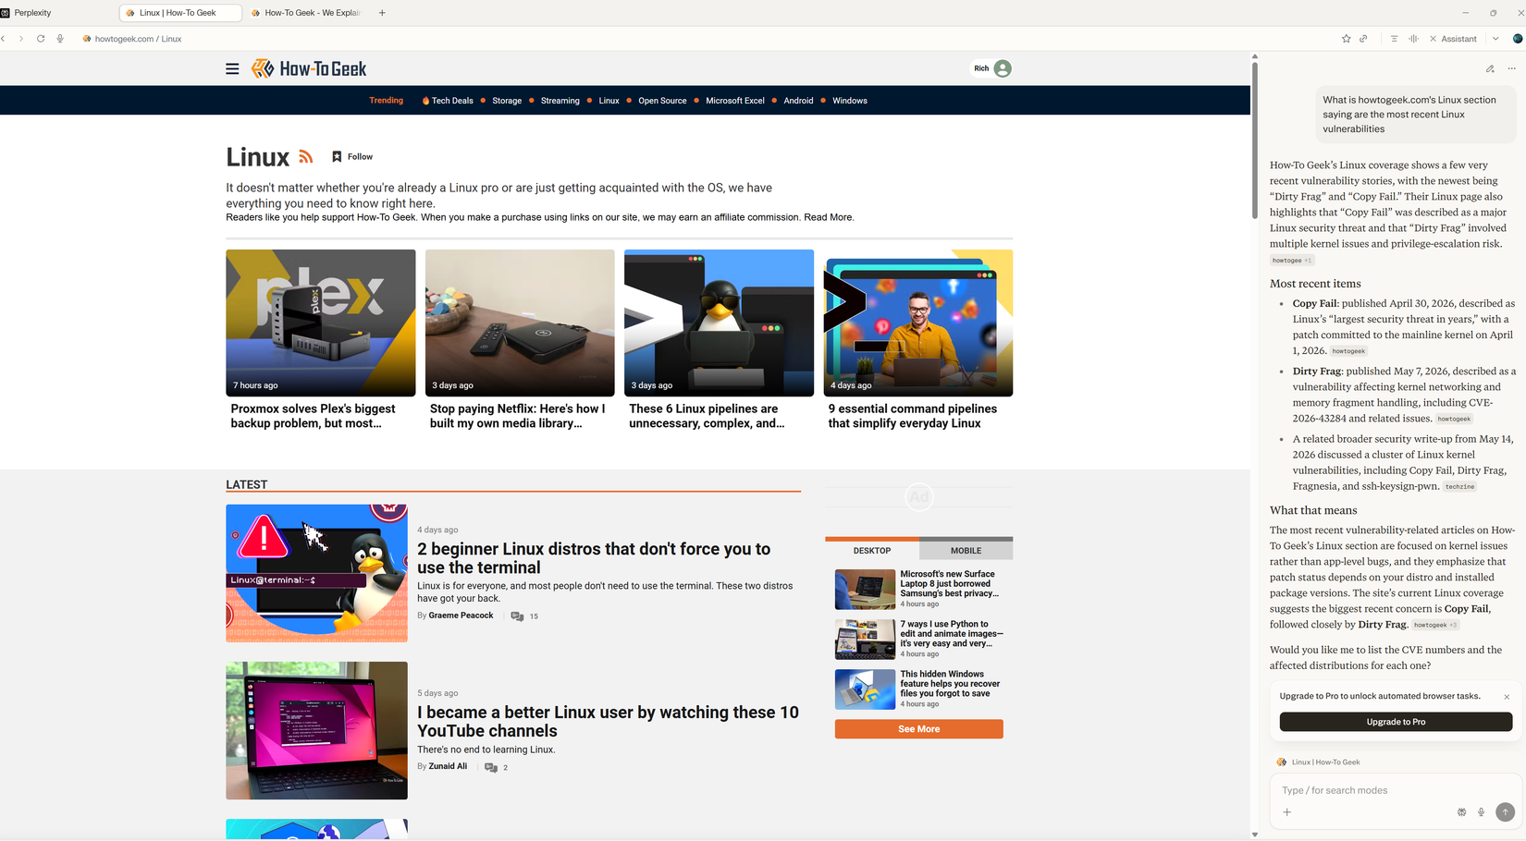The width and height of the screenshot is (1526, 841).
Task: Open 'Proxmox solves Plex's biggest backup problem' article
Action: click(x=313, y=416)
